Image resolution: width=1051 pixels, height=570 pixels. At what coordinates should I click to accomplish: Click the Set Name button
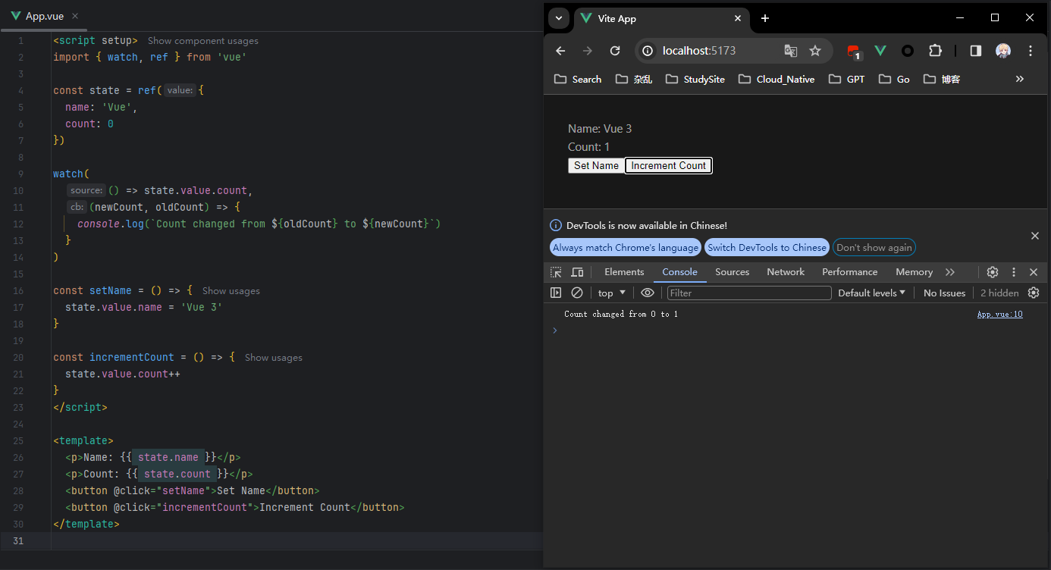[596, 165]
